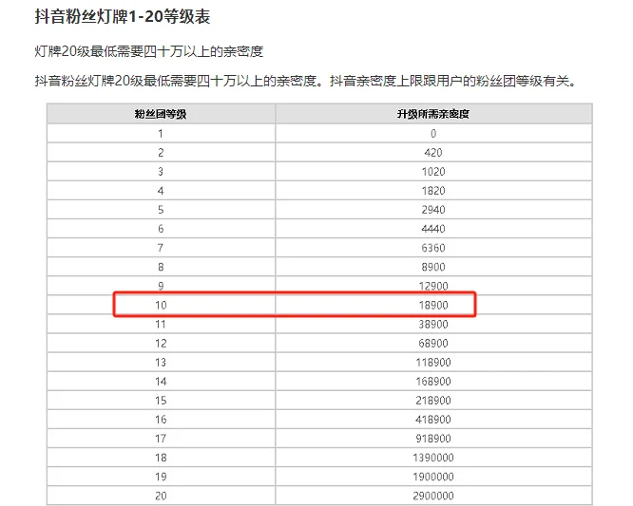Screen dimensions: 633x506
Task: Select the level cell 15
Action: (x=161, y=401)
